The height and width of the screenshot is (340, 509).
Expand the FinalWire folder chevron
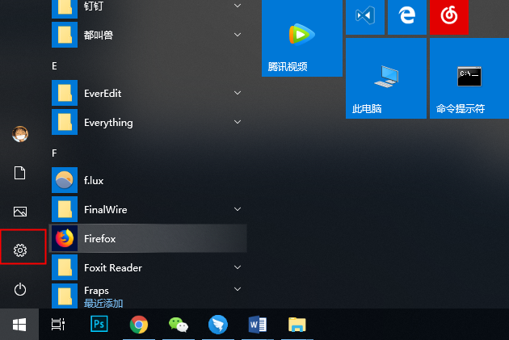238,209
